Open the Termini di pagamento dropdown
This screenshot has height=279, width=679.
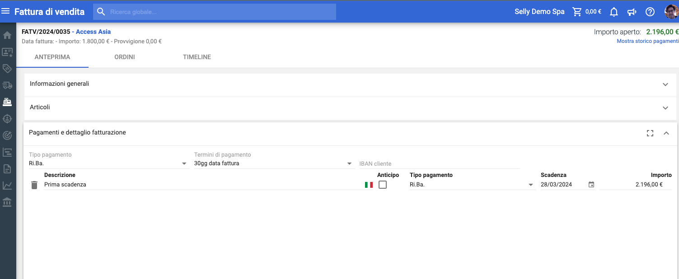pos(349,163)
